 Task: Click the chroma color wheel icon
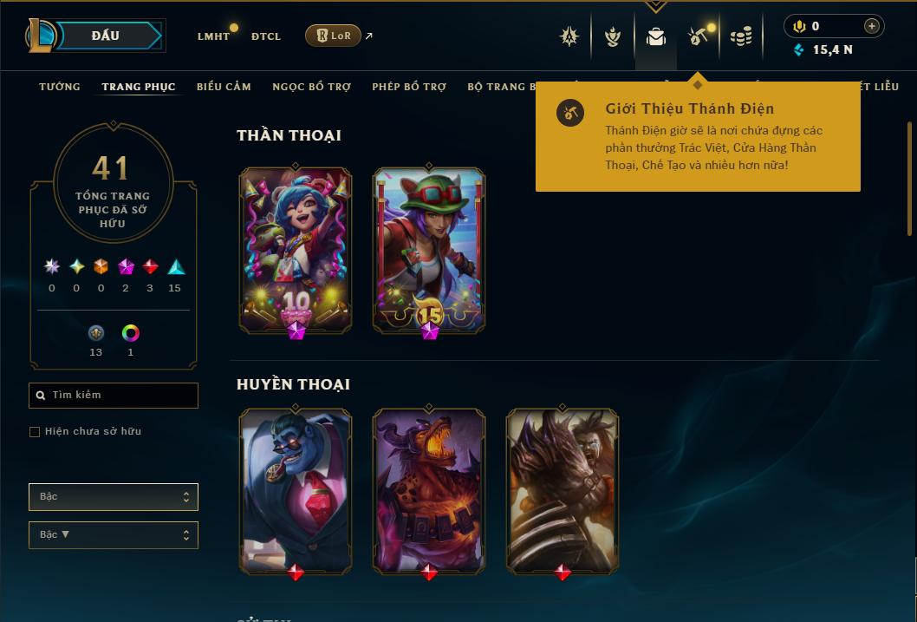tap(130, 333)
